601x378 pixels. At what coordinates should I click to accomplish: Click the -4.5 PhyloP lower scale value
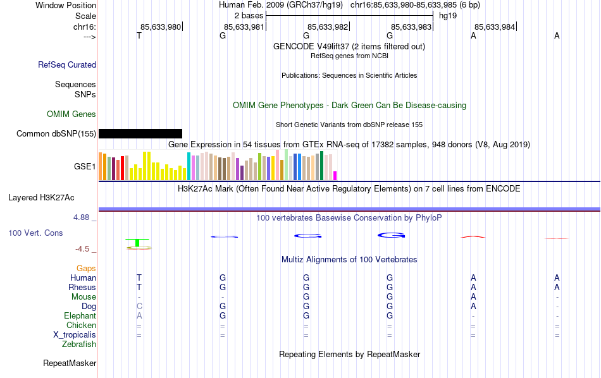[x=82, y=249]
